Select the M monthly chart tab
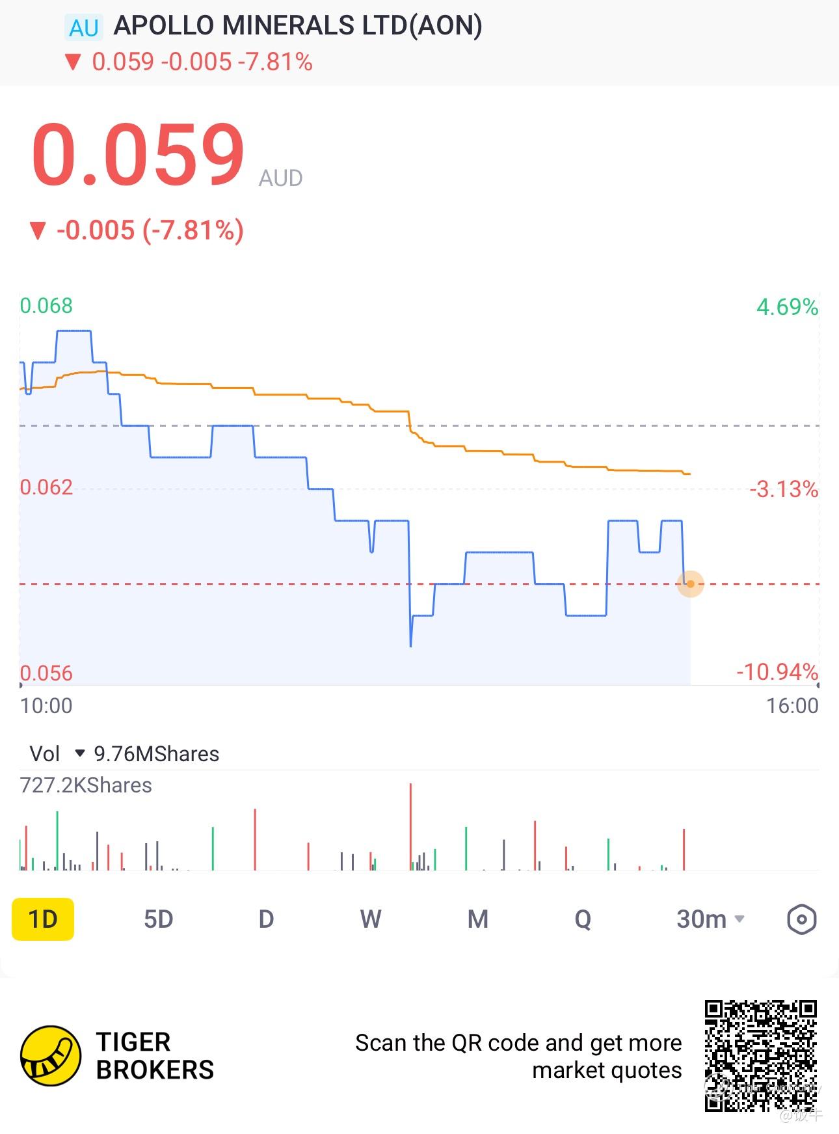Image resolution: width=839 pixels, height=1134 pixels. [x=477, y=919]
